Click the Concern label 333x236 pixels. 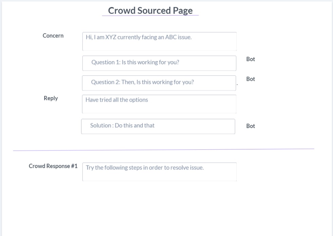tap(53, 36)
